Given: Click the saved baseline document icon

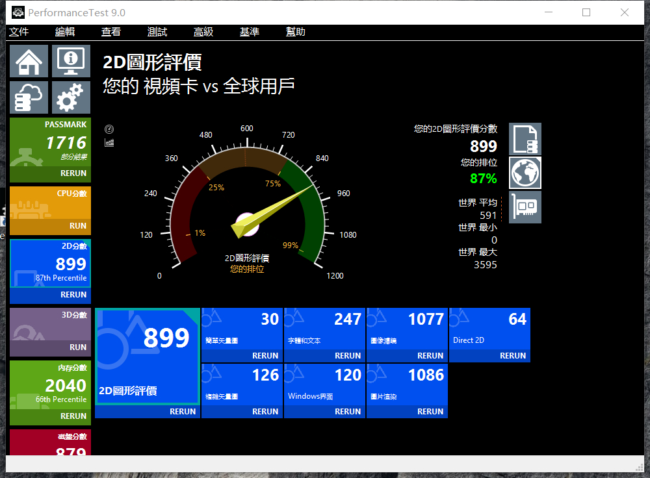Looking at the screenshot, I should point(525,139).
